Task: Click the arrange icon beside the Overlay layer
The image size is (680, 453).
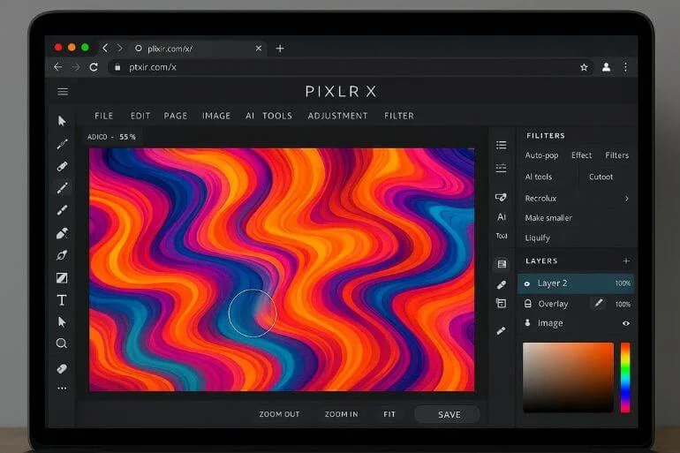Action: coord(502,303)
